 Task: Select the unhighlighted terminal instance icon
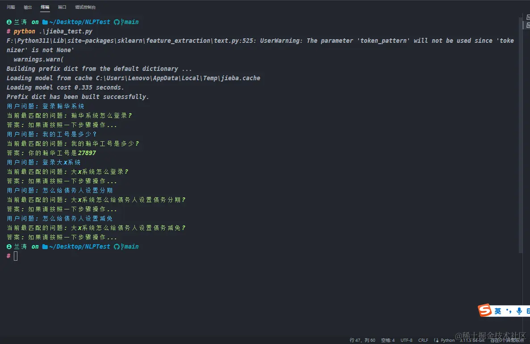pos(528,17)
